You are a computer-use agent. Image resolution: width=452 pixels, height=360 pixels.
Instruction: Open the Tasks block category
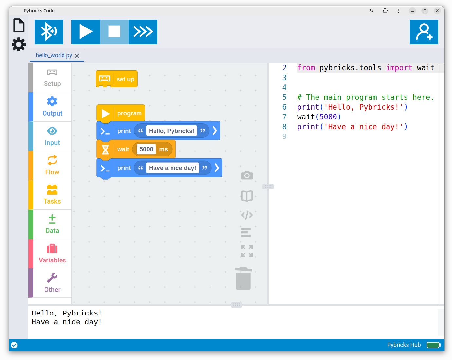coord(52,195)
